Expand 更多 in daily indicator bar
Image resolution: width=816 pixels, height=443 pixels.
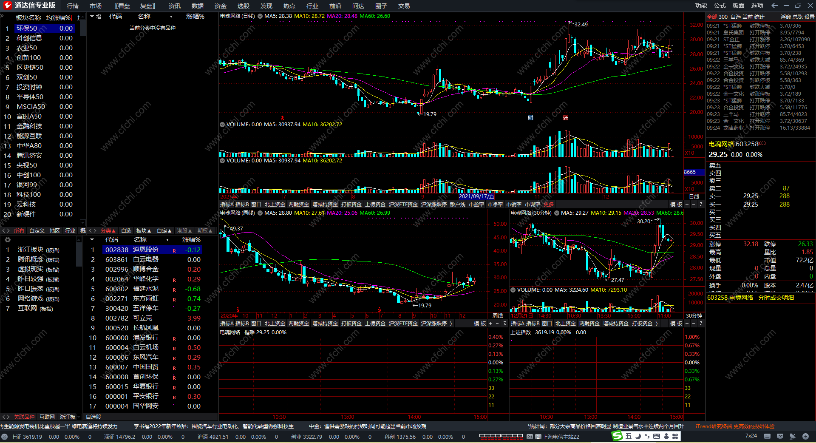[549, 204]
